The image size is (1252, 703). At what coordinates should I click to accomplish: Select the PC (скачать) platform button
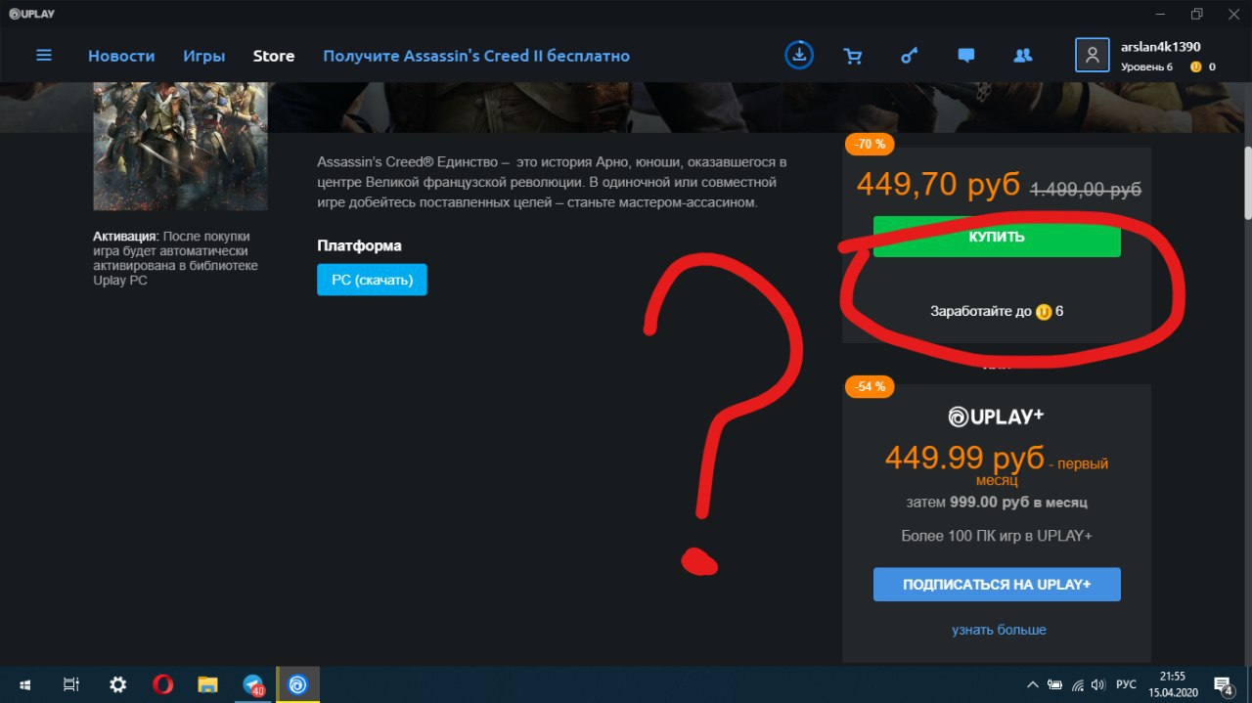pos(372,280)
